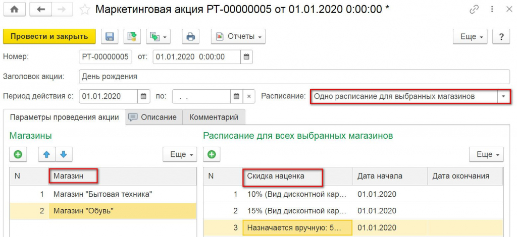Open the Комментарий tab
This screenshot has height=237, width=517.
coord(214,117)
